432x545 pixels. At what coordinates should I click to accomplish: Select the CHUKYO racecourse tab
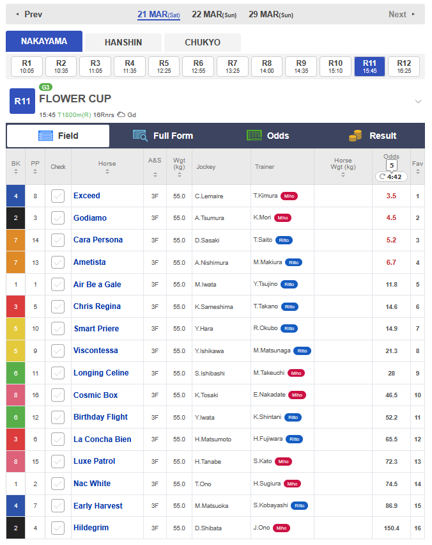point(203,42)
